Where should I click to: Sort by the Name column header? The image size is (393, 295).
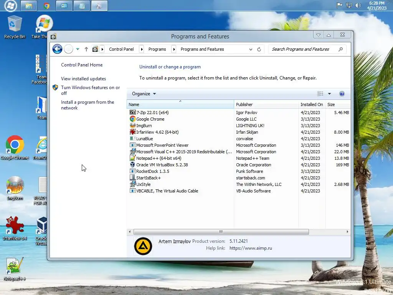click(180, 104)
